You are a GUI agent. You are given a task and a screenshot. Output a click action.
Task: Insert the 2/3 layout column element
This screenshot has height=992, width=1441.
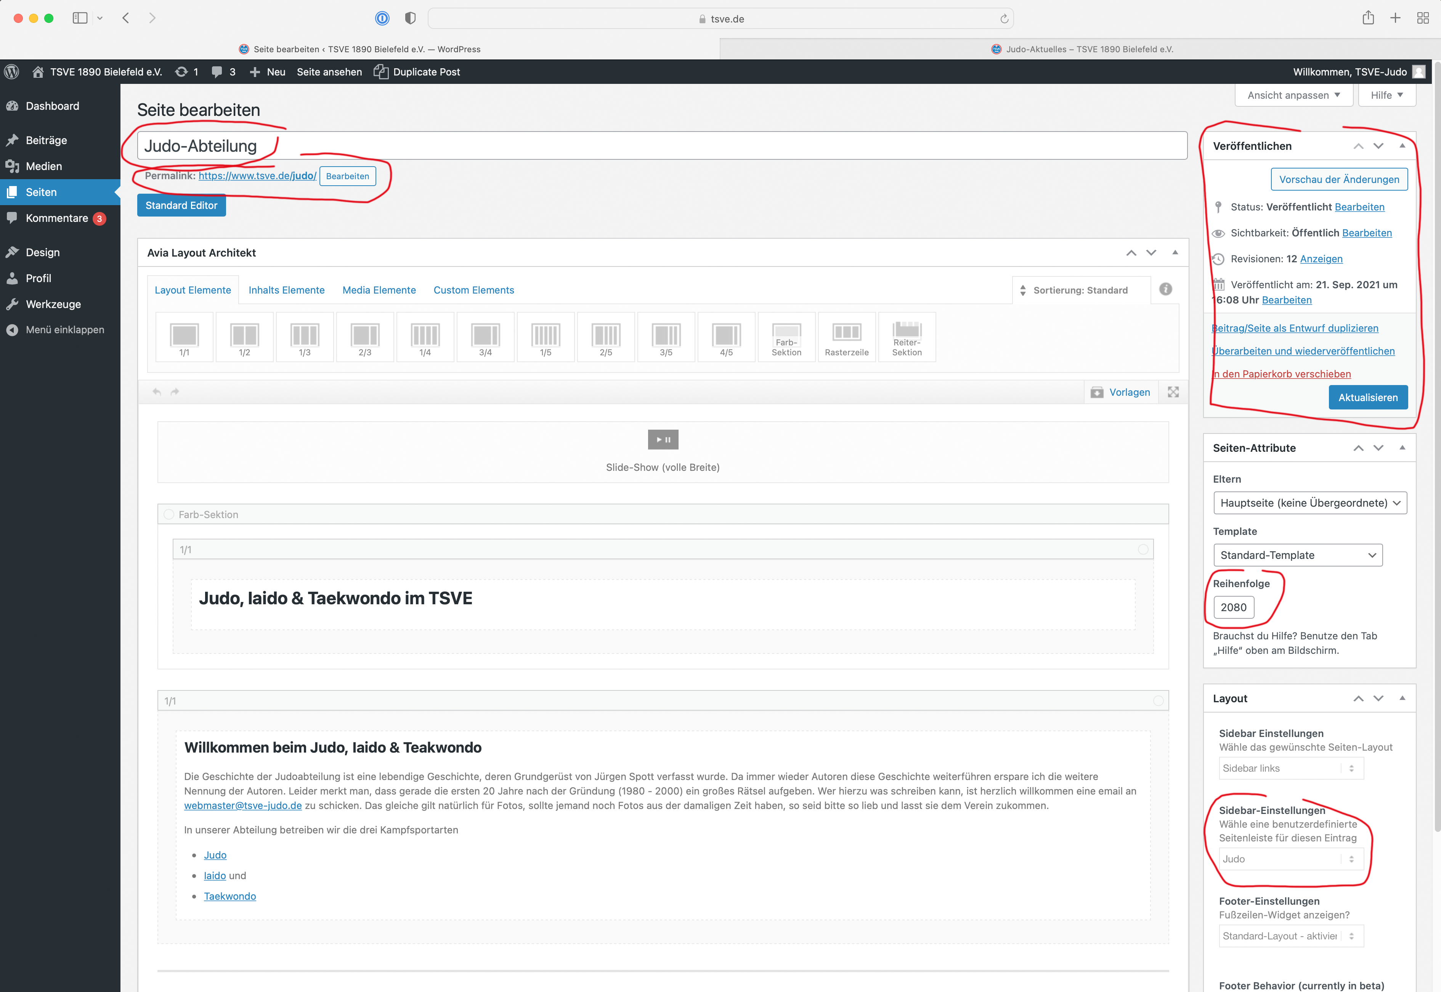pos(365,337)
